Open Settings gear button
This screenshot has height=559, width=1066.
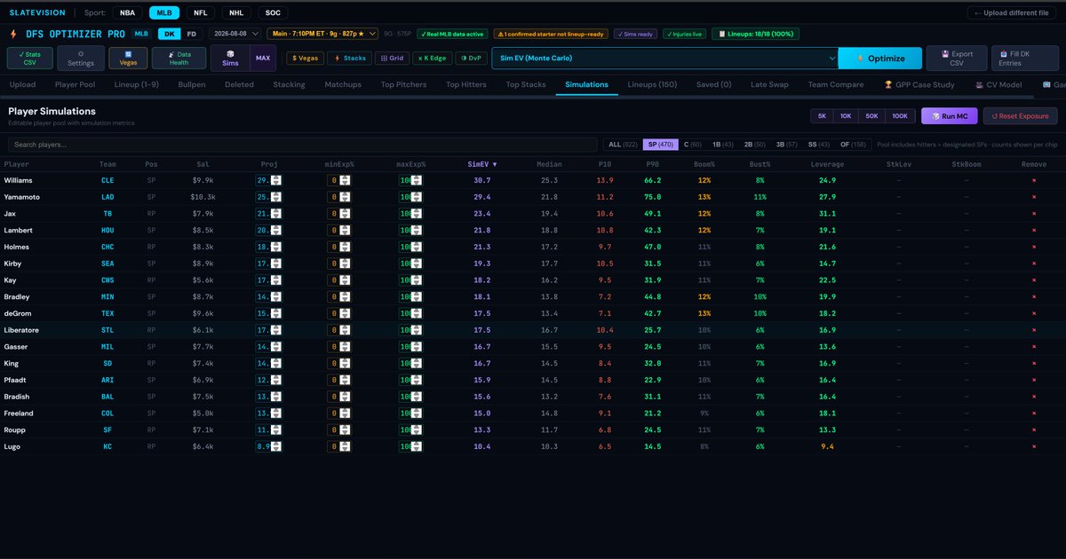pyautogui.click(x=81, y=59)
